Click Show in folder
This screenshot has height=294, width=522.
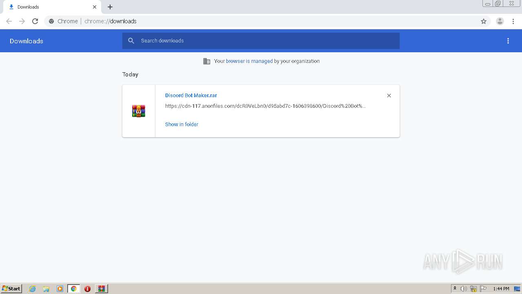[181, 125]
